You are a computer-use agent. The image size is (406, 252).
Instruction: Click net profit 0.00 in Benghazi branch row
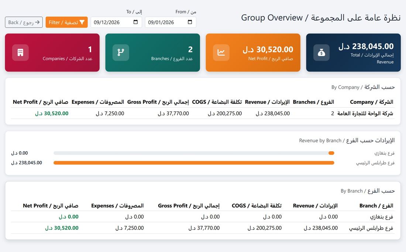pyautogui.click(x=69, y=217)
